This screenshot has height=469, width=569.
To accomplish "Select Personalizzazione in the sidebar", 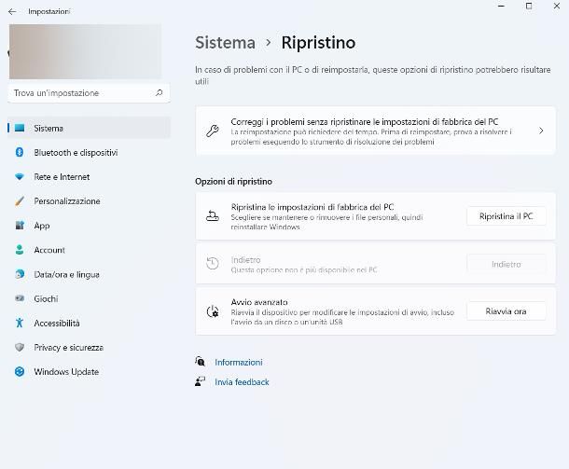I will tap(89, 201).
